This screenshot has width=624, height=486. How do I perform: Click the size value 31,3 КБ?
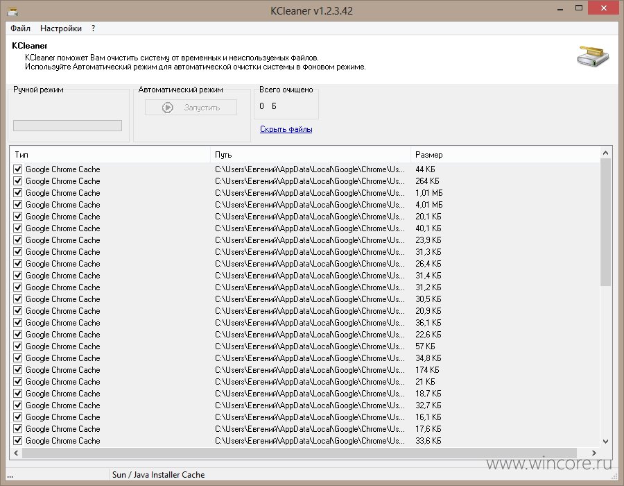click(428, 252)
